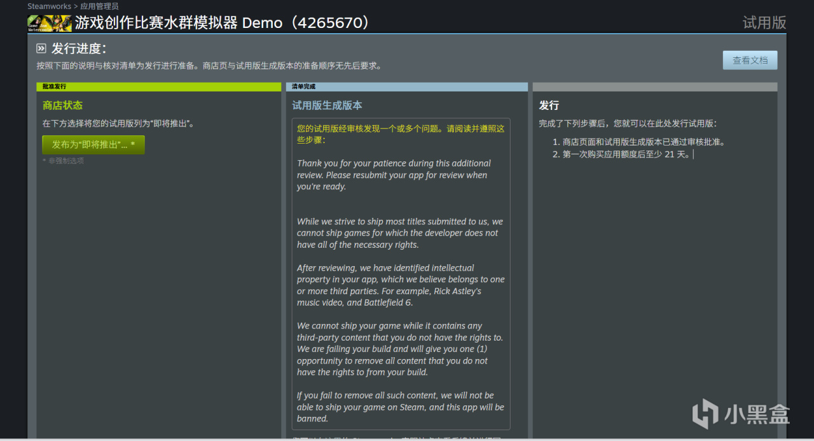The height and width of the screenshot is (441, 814).
Task: Click the 批准发行 status bar label
Action: (x=54, y=86)
